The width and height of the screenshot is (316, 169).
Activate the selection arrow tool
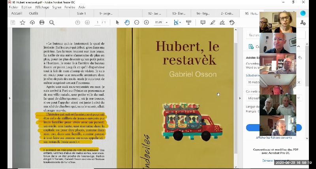click(117, 22)
